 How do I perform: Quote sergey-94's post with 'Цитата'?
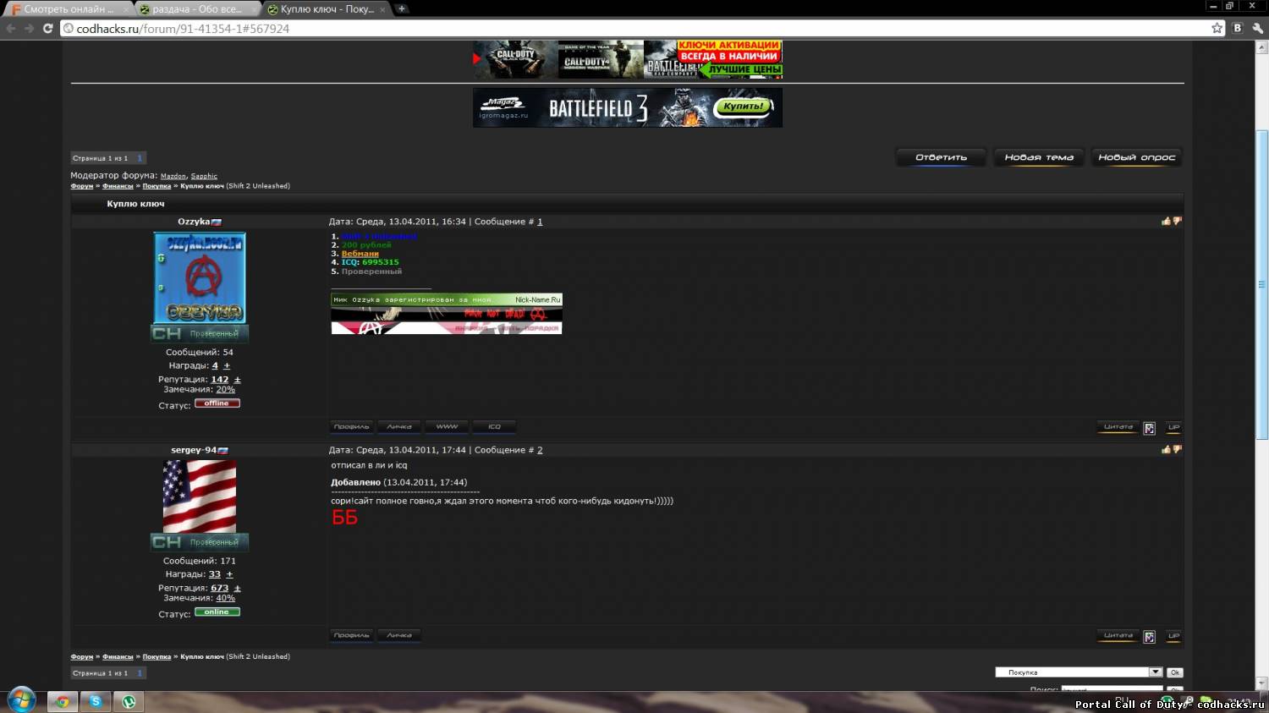tap(1118, 636)
